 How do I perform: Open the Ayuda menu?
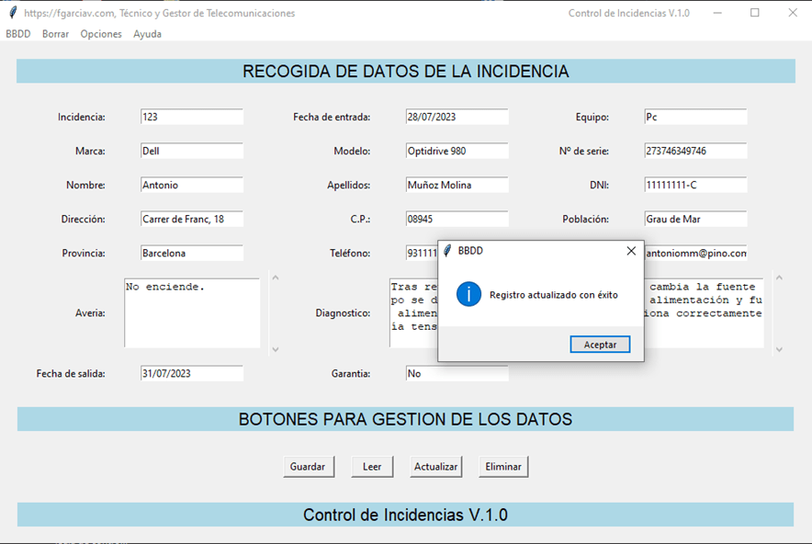(147, 34)
